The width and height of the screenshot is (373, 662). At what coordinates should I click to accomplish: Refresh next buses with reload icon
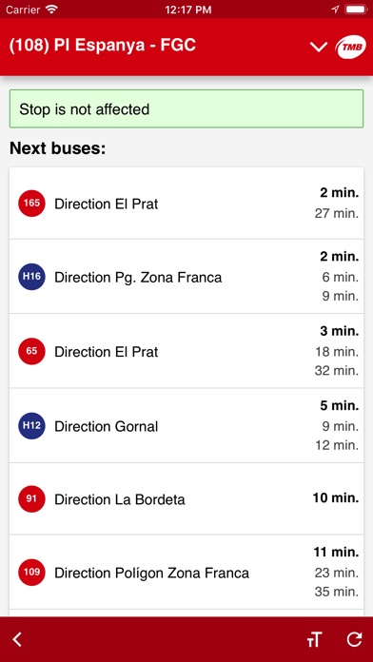tap(354, 639)
